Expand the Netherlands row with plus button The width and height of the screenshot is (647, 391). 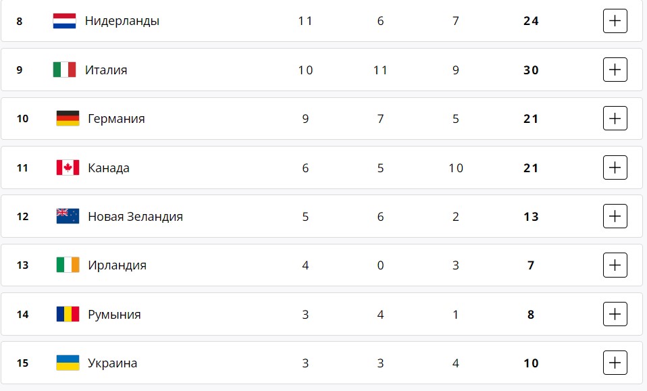(615, 21)
